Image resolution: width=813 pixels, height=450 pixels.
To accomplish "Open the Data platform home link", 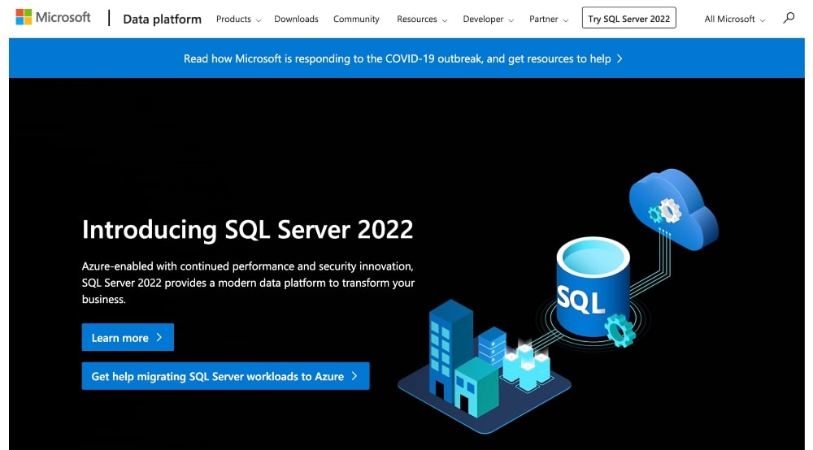I will (x=162, y=19).
